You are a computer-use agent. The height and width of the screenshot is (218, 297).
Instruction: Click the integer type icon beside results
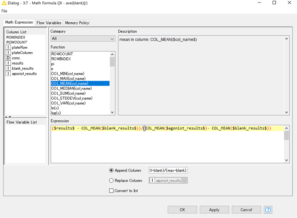tap(8, 63)
